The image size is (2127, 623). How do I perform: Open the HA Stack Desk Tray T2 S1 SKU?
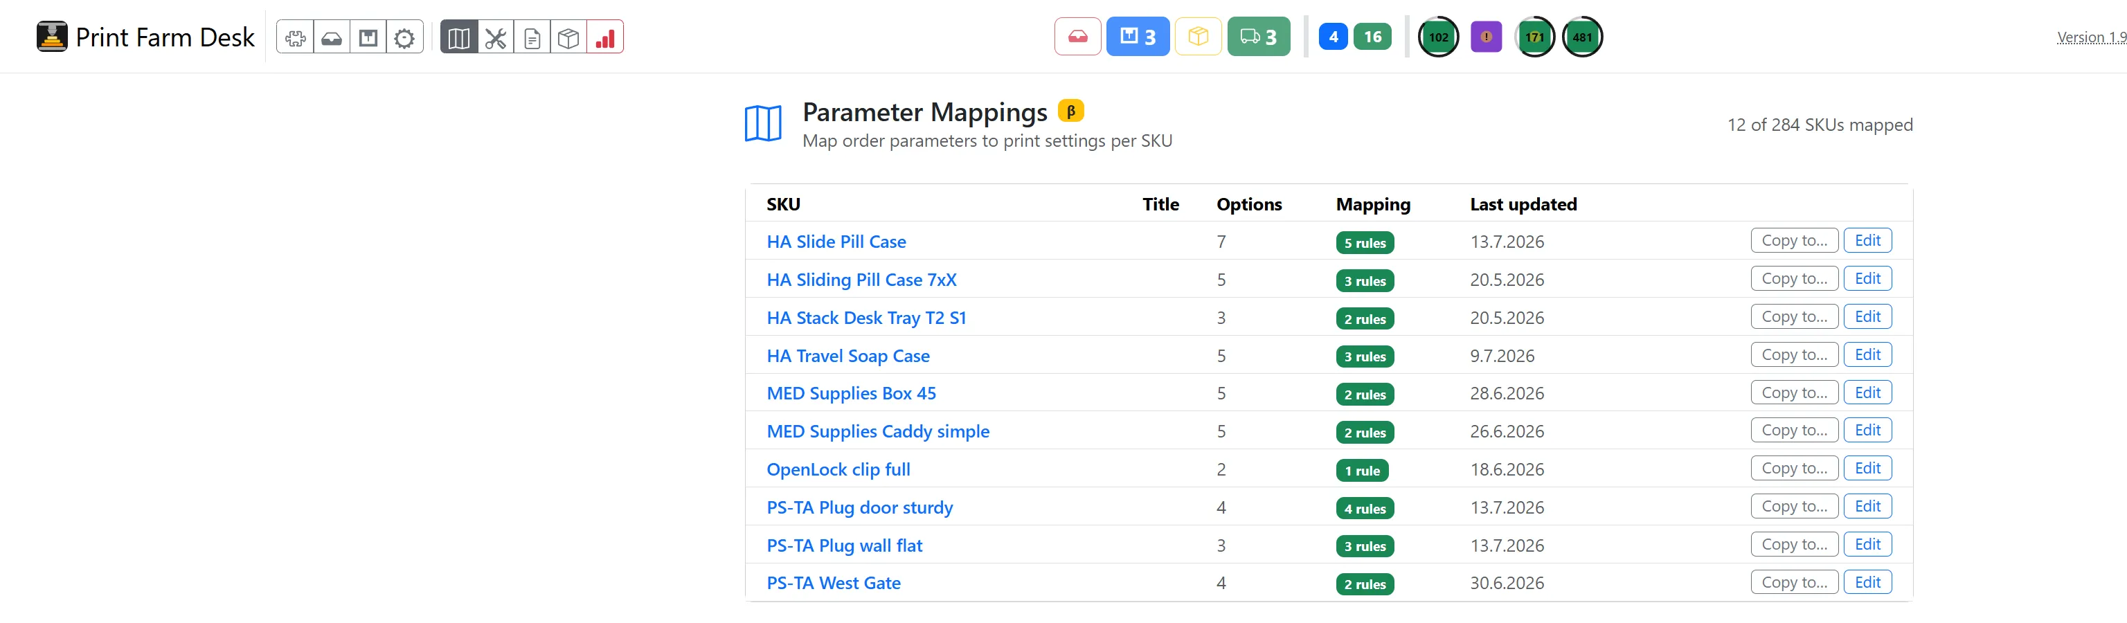click(x=866, y=318)
